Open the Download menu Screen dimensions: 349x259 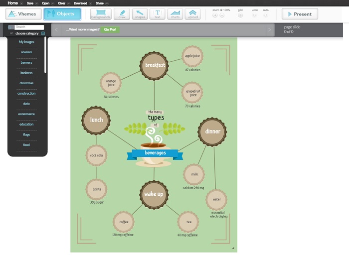[x=80, y=3]
